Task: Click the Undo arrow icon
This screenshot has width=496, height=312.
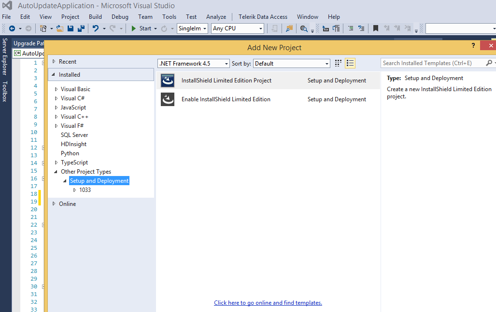Action: coord(96,28)
